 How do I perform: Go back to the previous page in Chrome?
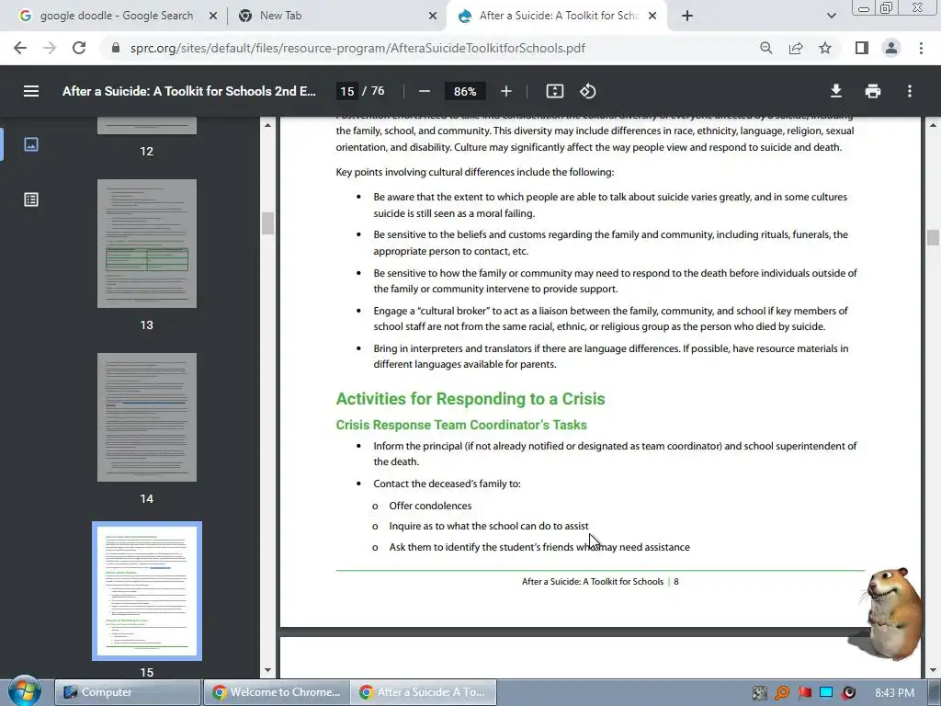[x=20, y=48]
